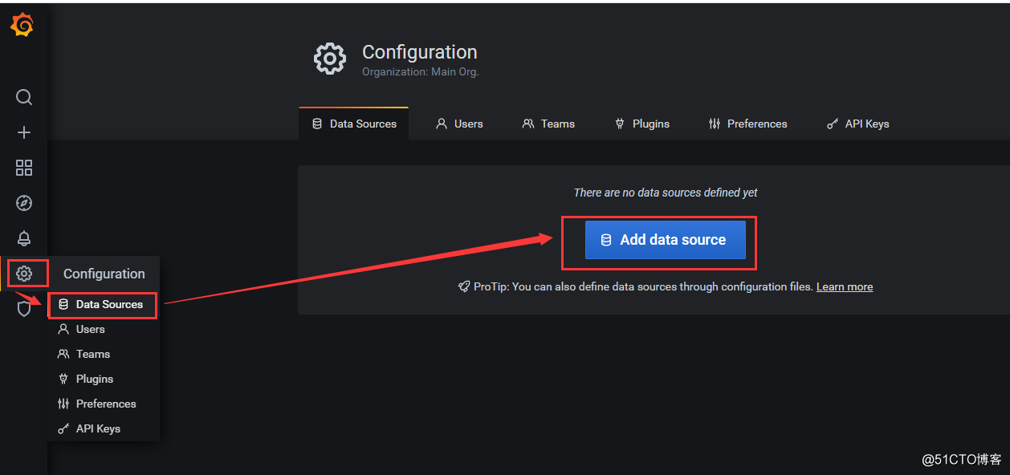Open the Explore compass icon
Image resolution: width=1010 pixels, height=475 pixels.
click(24, 203)
